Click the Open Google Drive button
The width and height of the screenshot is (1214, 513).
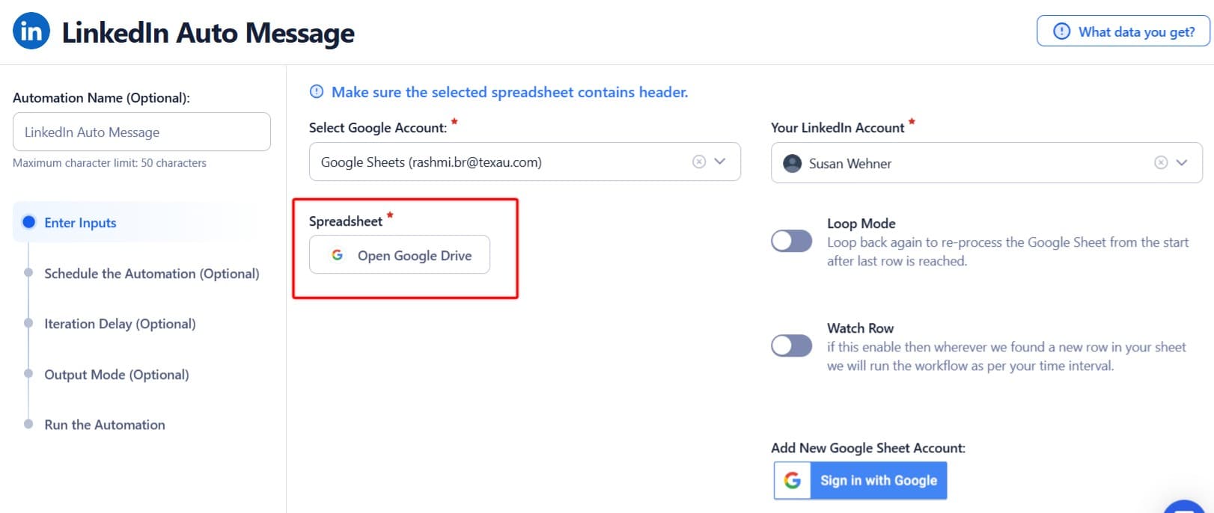400,255
